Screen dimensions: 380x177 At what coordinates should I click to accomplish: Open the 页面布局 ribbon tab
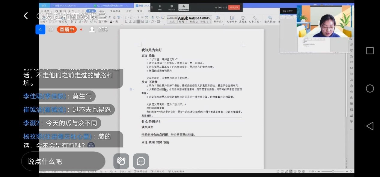(x=115, y=11)
